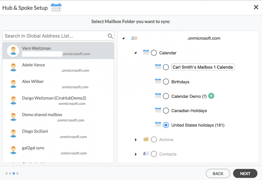Click the fourth pagination dot
Viewport: 262px width, 180px height.
tap(17, 173)
